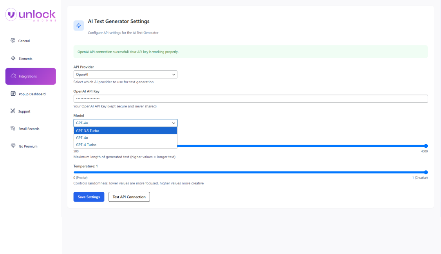This screenshot has width=441, height=254.
Task: Click the lightning AI Text Generator icon
Action: pos(78,25)
